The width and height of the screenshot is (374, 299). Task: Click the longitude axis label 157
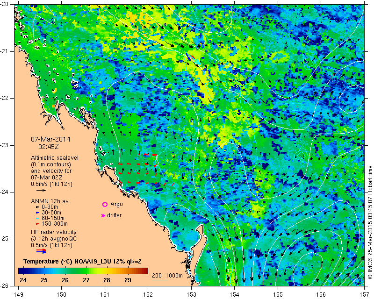coord(365,295)
